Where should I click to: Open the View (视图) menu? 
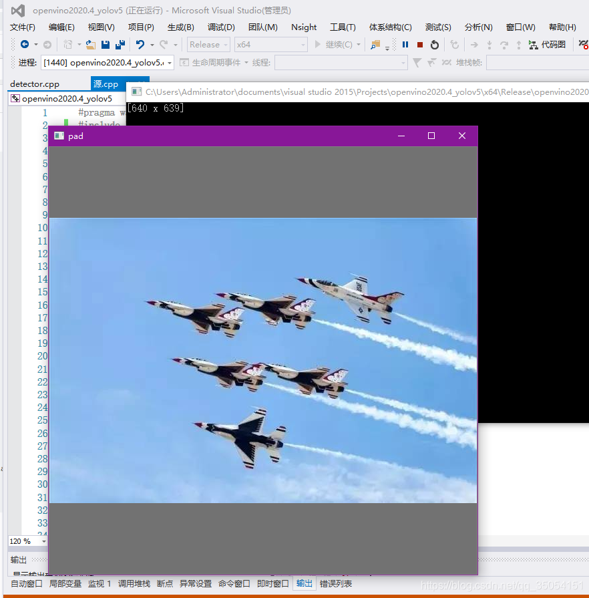pyautogui.click(x=101, y=27)
